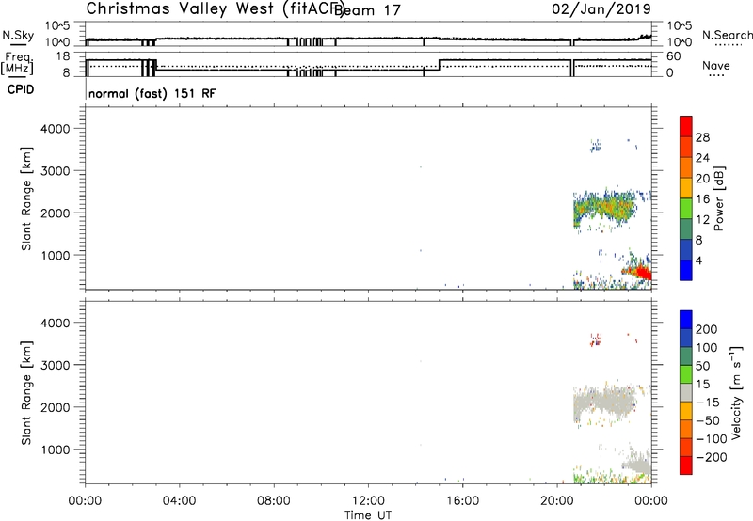Click the 'Beam 17' label
This screenshot has height=521, width=753.
point(367,10)
